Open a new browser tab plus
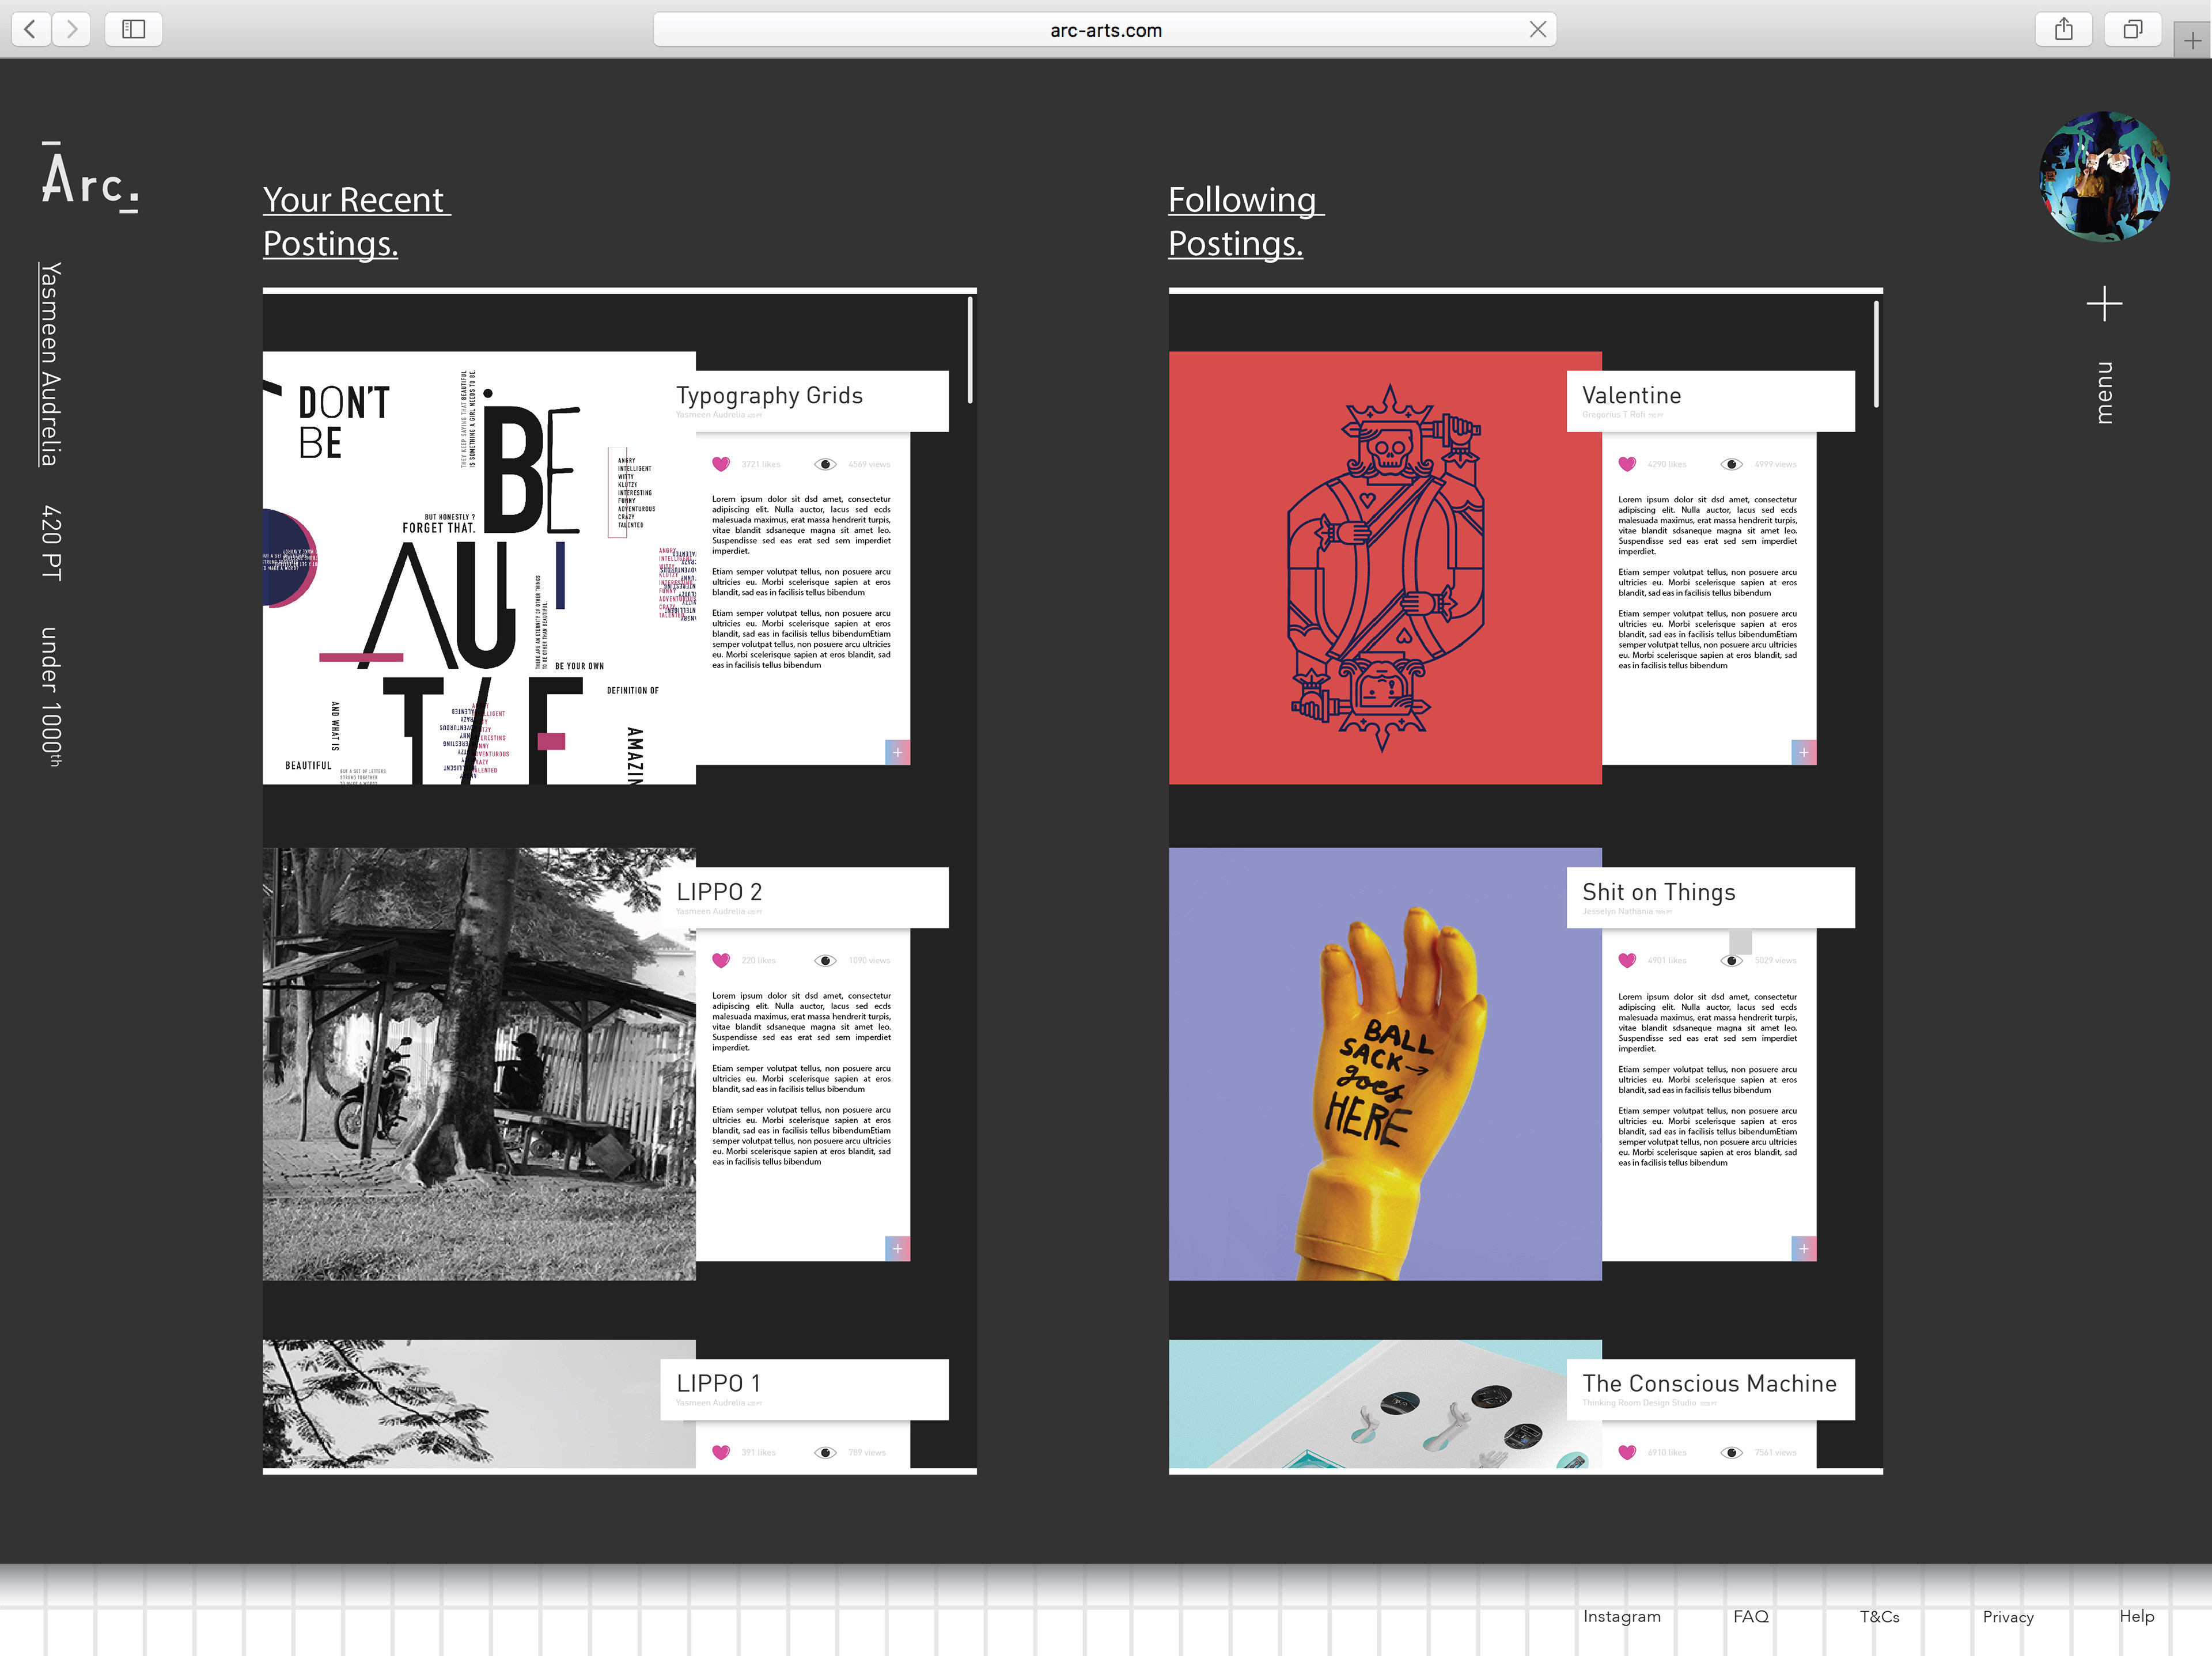2212x1656 pixels. 2192,41
